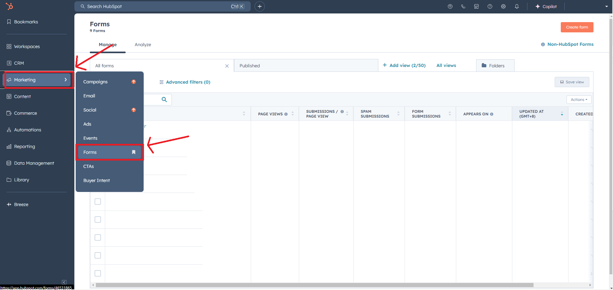
Task: Click the SUBMISSIONS / PAGE VIEW info icon
Action: click(342, 112)
